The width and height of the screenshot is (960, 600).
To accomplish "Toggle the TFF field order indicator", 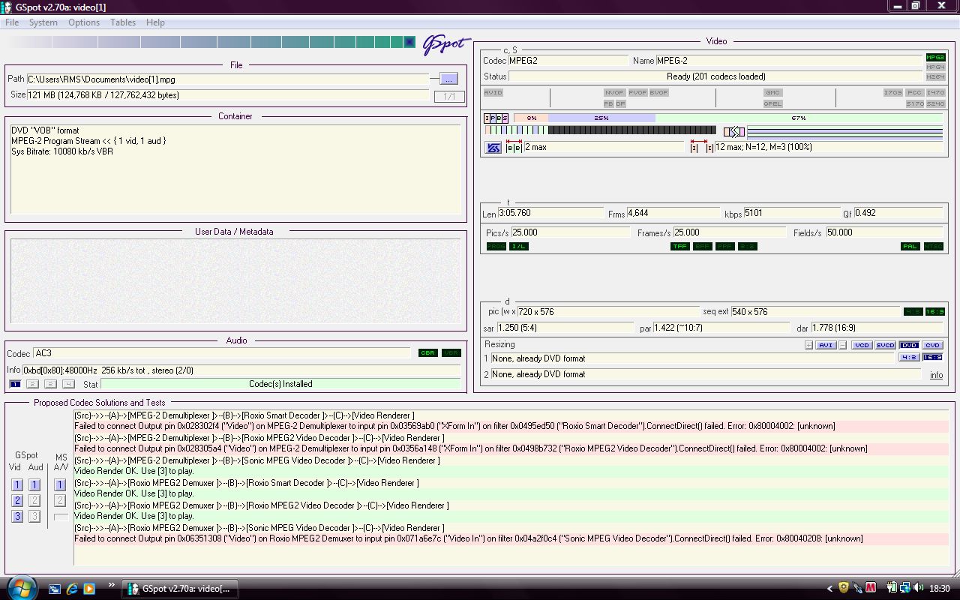I will [680, 246].
